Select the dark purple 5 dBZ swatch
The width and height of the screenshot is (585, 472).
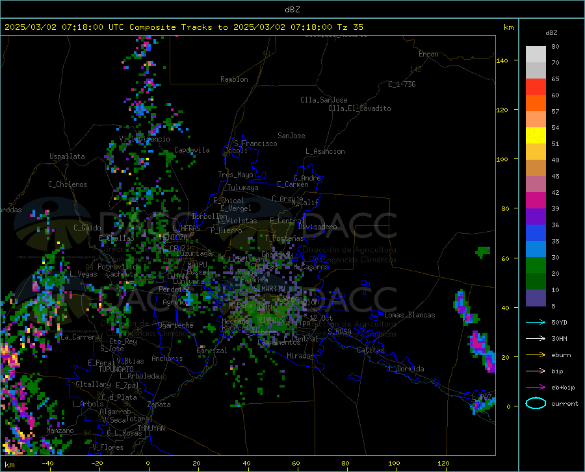click(536, 298)
